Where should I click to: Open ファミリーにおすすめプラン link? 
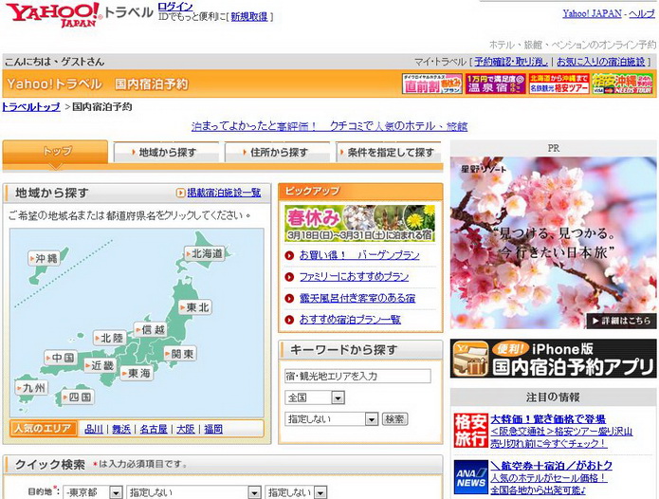354,277
